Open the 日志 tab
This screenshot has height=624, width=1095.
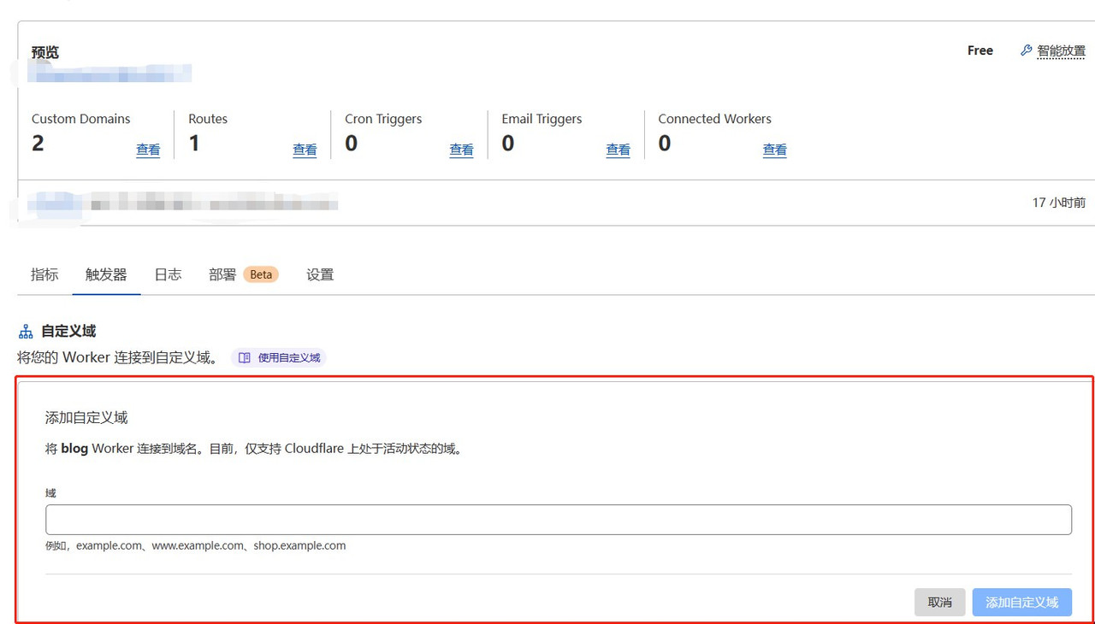click(168, 274)
